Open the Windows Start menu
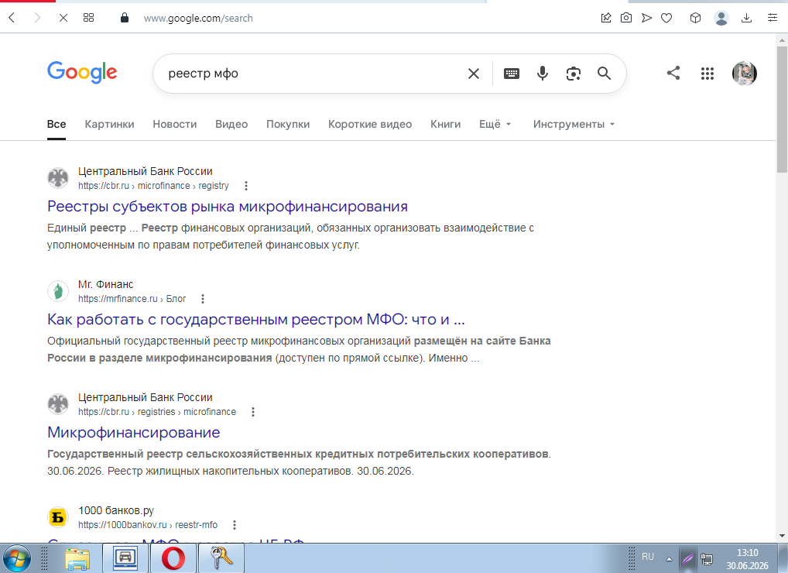 point(17,558)
